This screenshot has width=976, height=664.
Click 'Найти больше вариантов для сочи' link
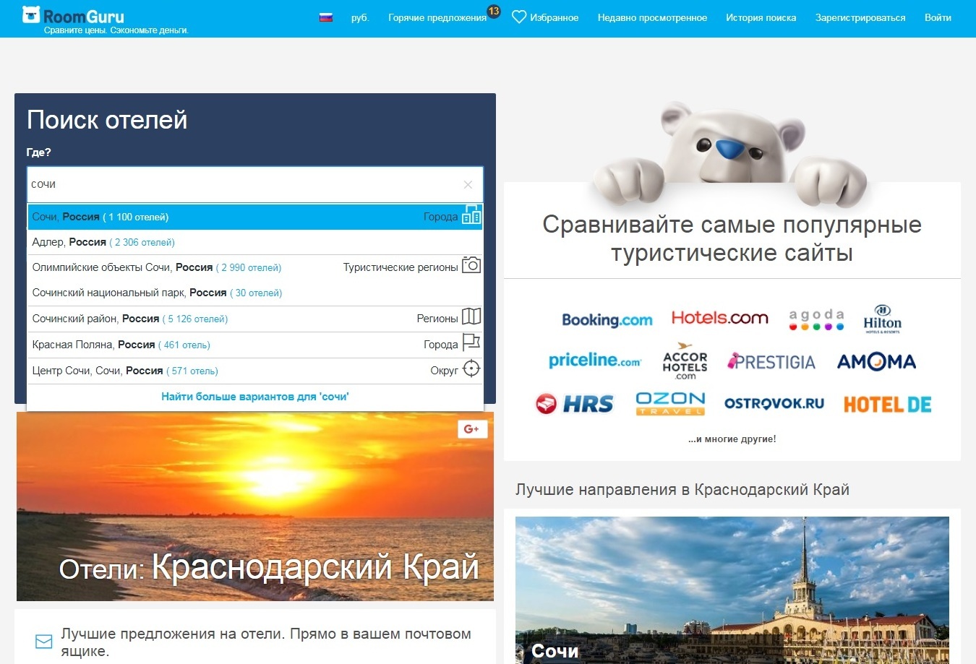pos(255,397)
